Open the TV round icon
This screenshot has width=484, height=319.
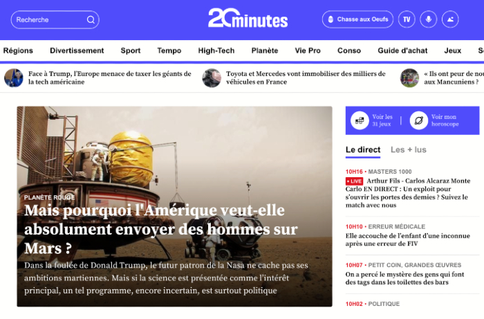click(407, 19)
